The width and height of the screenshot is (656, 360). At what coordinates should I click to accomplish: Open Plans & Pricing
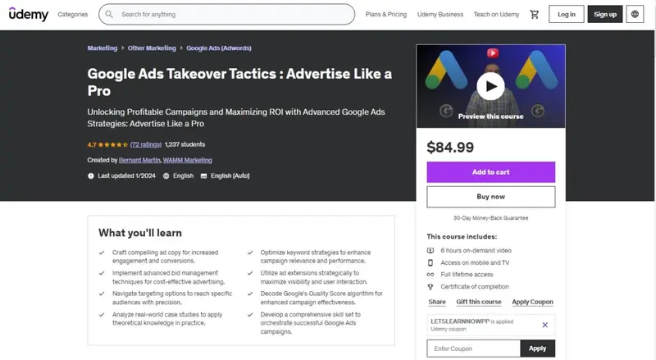tap(386, 14)
